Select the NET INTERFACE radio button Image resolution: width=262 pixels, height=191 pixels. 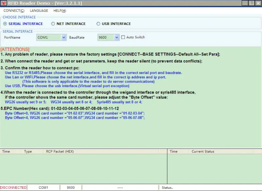coord(53,24)
